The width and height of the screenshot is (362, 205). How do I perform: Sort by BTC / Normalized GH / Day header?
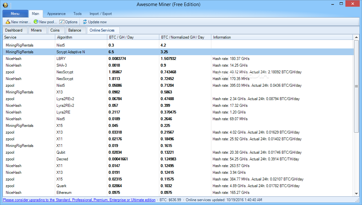tap(185, 37)
